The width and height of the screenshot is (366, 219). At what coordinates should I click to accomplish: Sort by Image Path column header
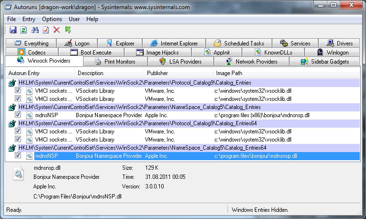tap(286, 73)
